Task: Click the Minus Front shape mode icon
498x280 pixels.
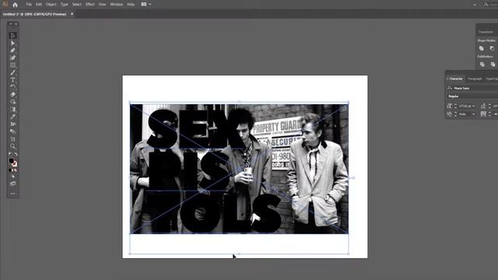Action: (492, 48)
